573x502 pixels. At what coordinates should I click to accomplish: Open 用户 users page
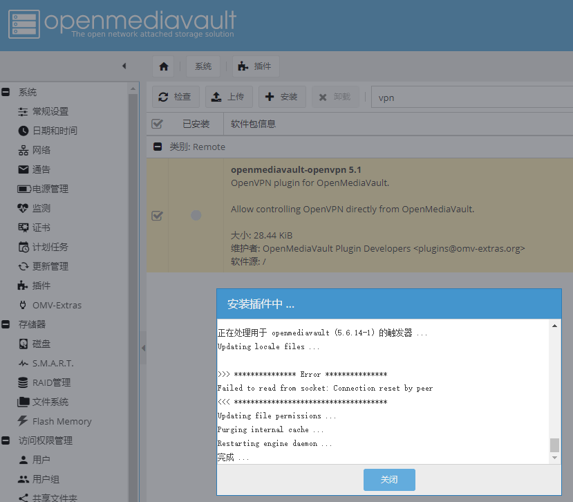[41, 460]
